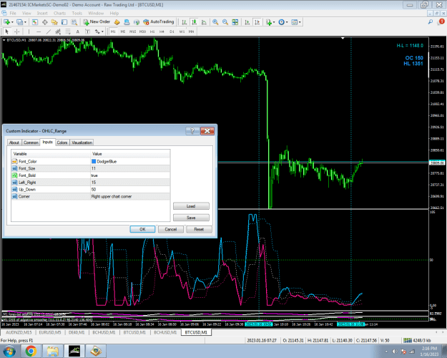
Task: Expand the New Chart dropdown arrow
Action: click(x=12, y=22)
